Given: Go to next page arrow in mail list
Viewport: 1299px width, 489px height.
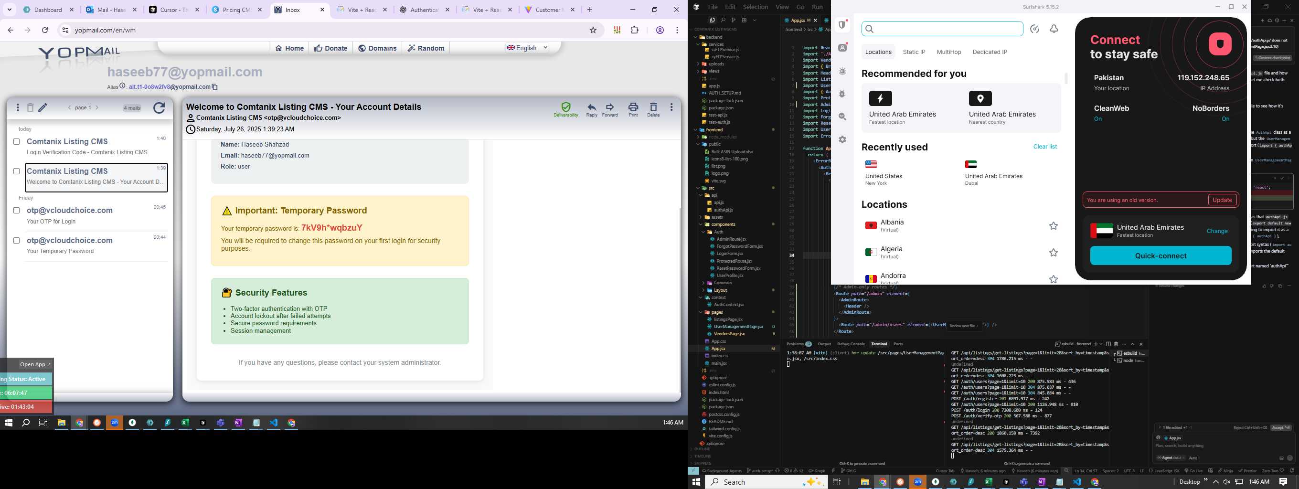Looking at the screenshot, I should tap(97, 107).
